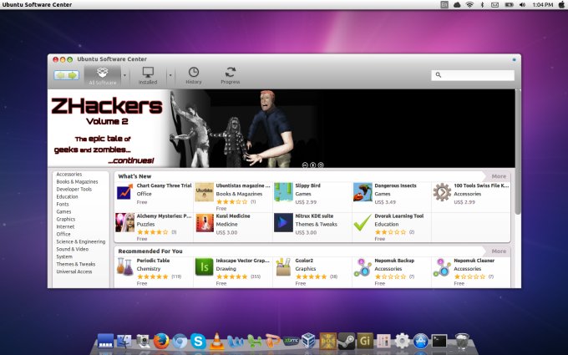Open Nepomuk Cleaner icon

442,267
